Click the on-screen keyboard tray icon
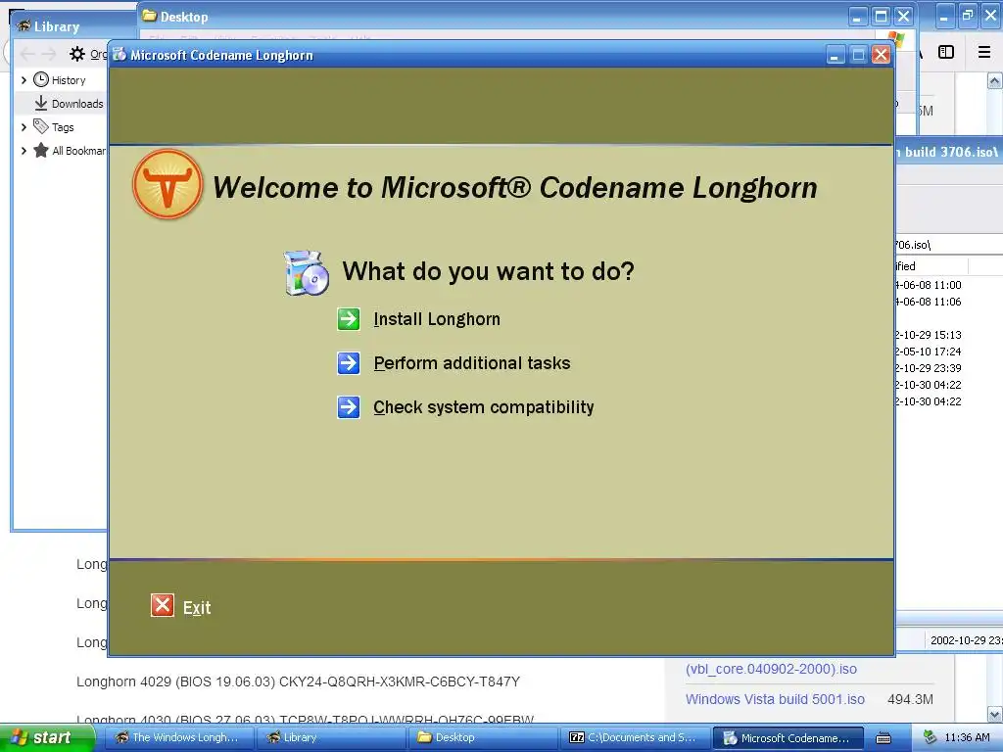This screenshot has height=752, width=1003. tap(884, 738)
